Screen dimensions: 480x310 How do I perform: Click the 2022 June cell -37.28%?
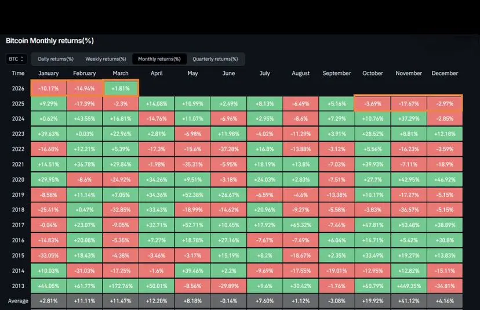pyautogui.click(x=228, y=149)
